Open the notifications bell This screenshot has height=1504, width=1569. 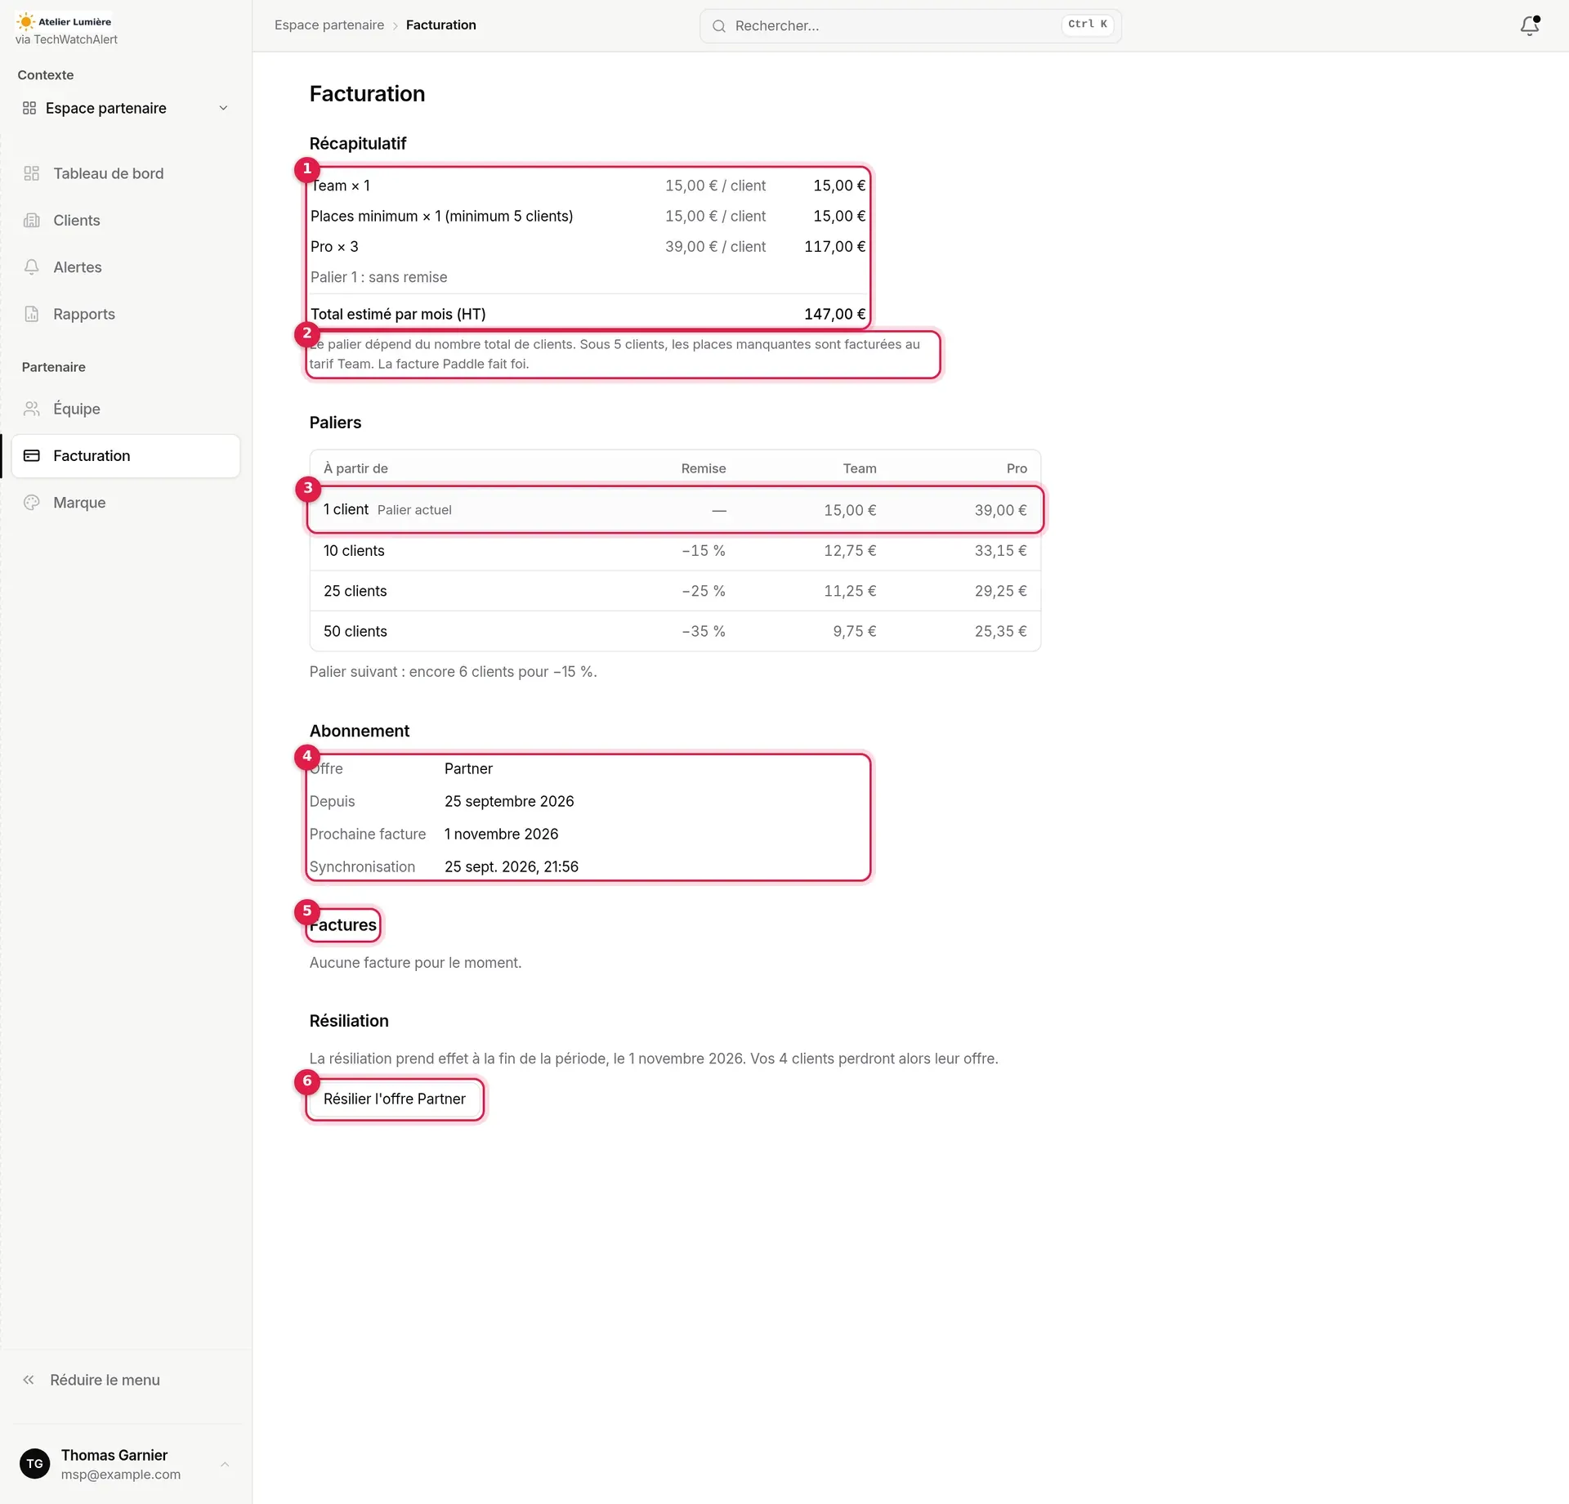(x=1530, y=25)
